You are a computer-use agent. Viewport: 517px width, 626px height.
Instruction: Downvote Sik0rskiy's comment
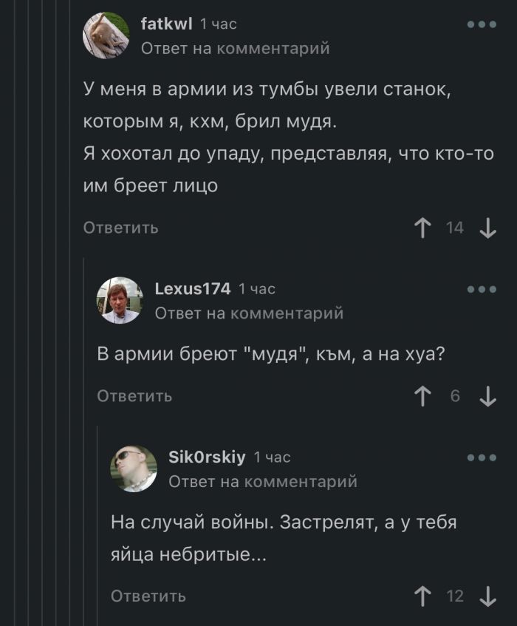(487, 596)
